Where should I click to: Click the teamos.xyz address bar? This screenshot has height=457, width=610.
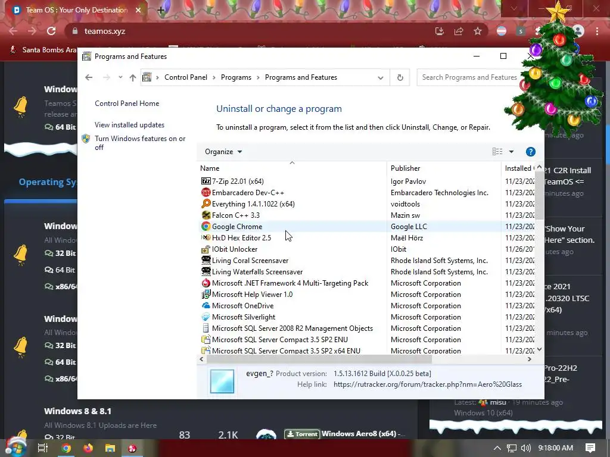click(x=249, y=31)
